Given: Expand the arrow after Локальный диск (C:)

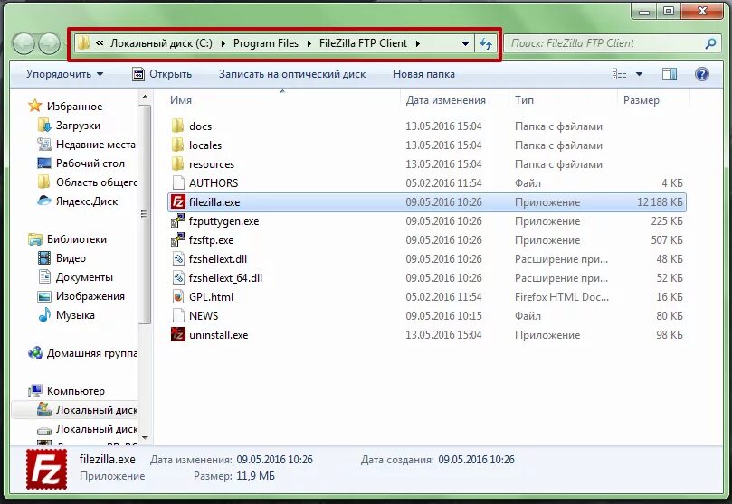Looking at the screenshot, I should point(223,43).
